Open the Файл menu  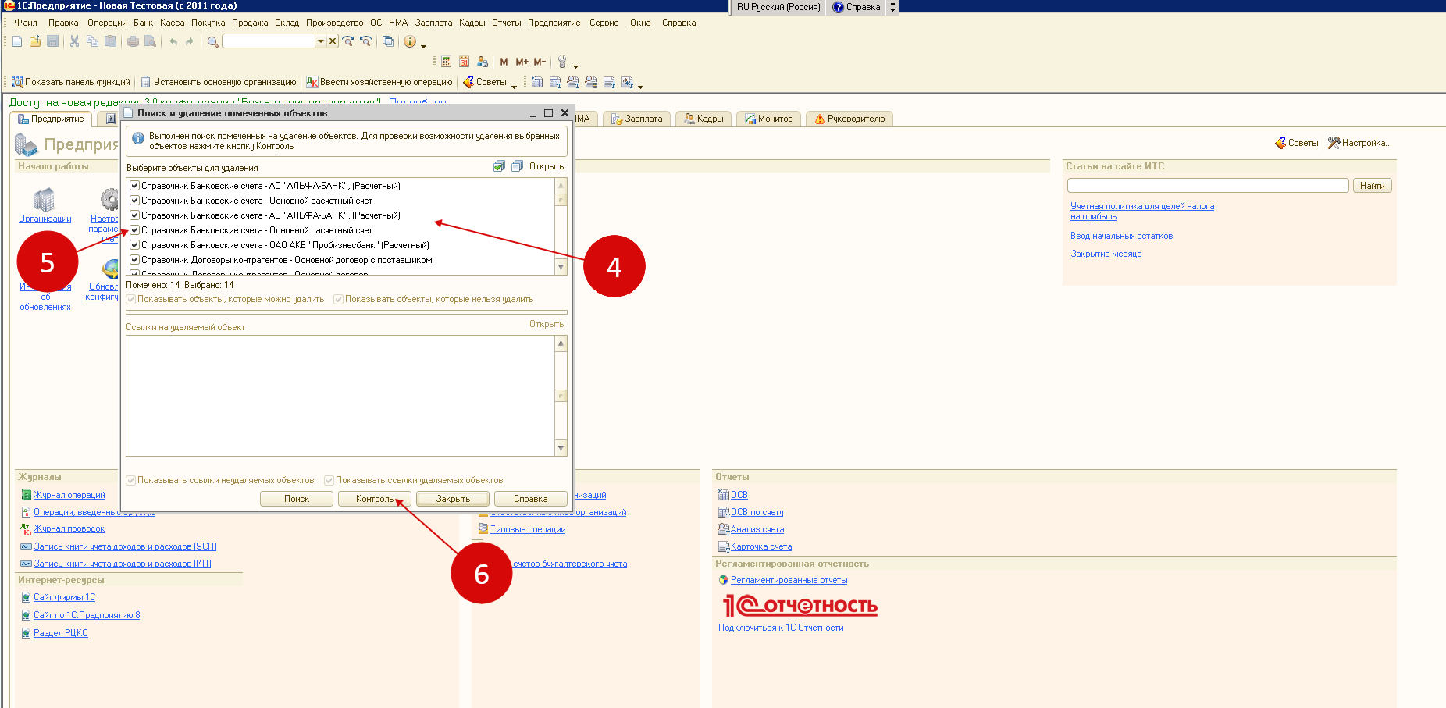[x=26, y=23]
